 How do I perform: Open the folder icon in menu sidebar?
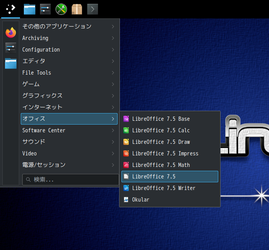(11, 63)
